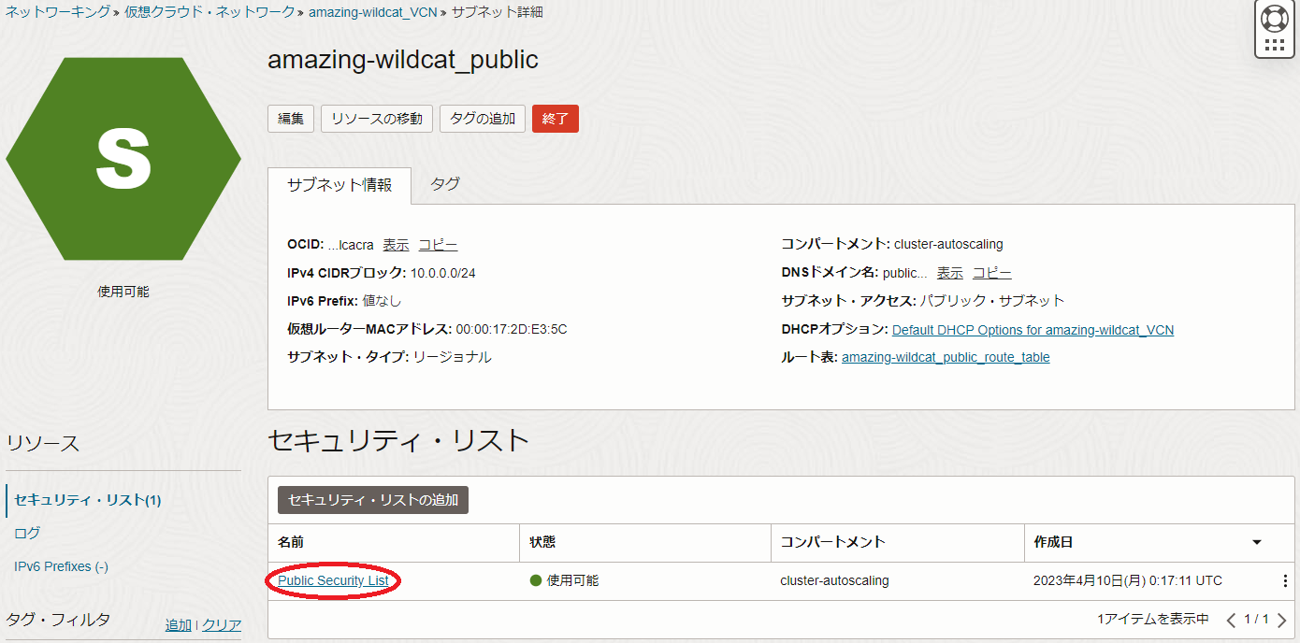Click the 編集 button
Image resolution: width=1300 pixels, height=643 pixels.
(291, 119)
